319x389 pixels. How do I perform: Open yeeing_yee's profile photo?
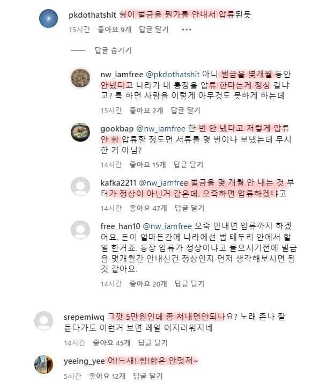click(43, 364)
